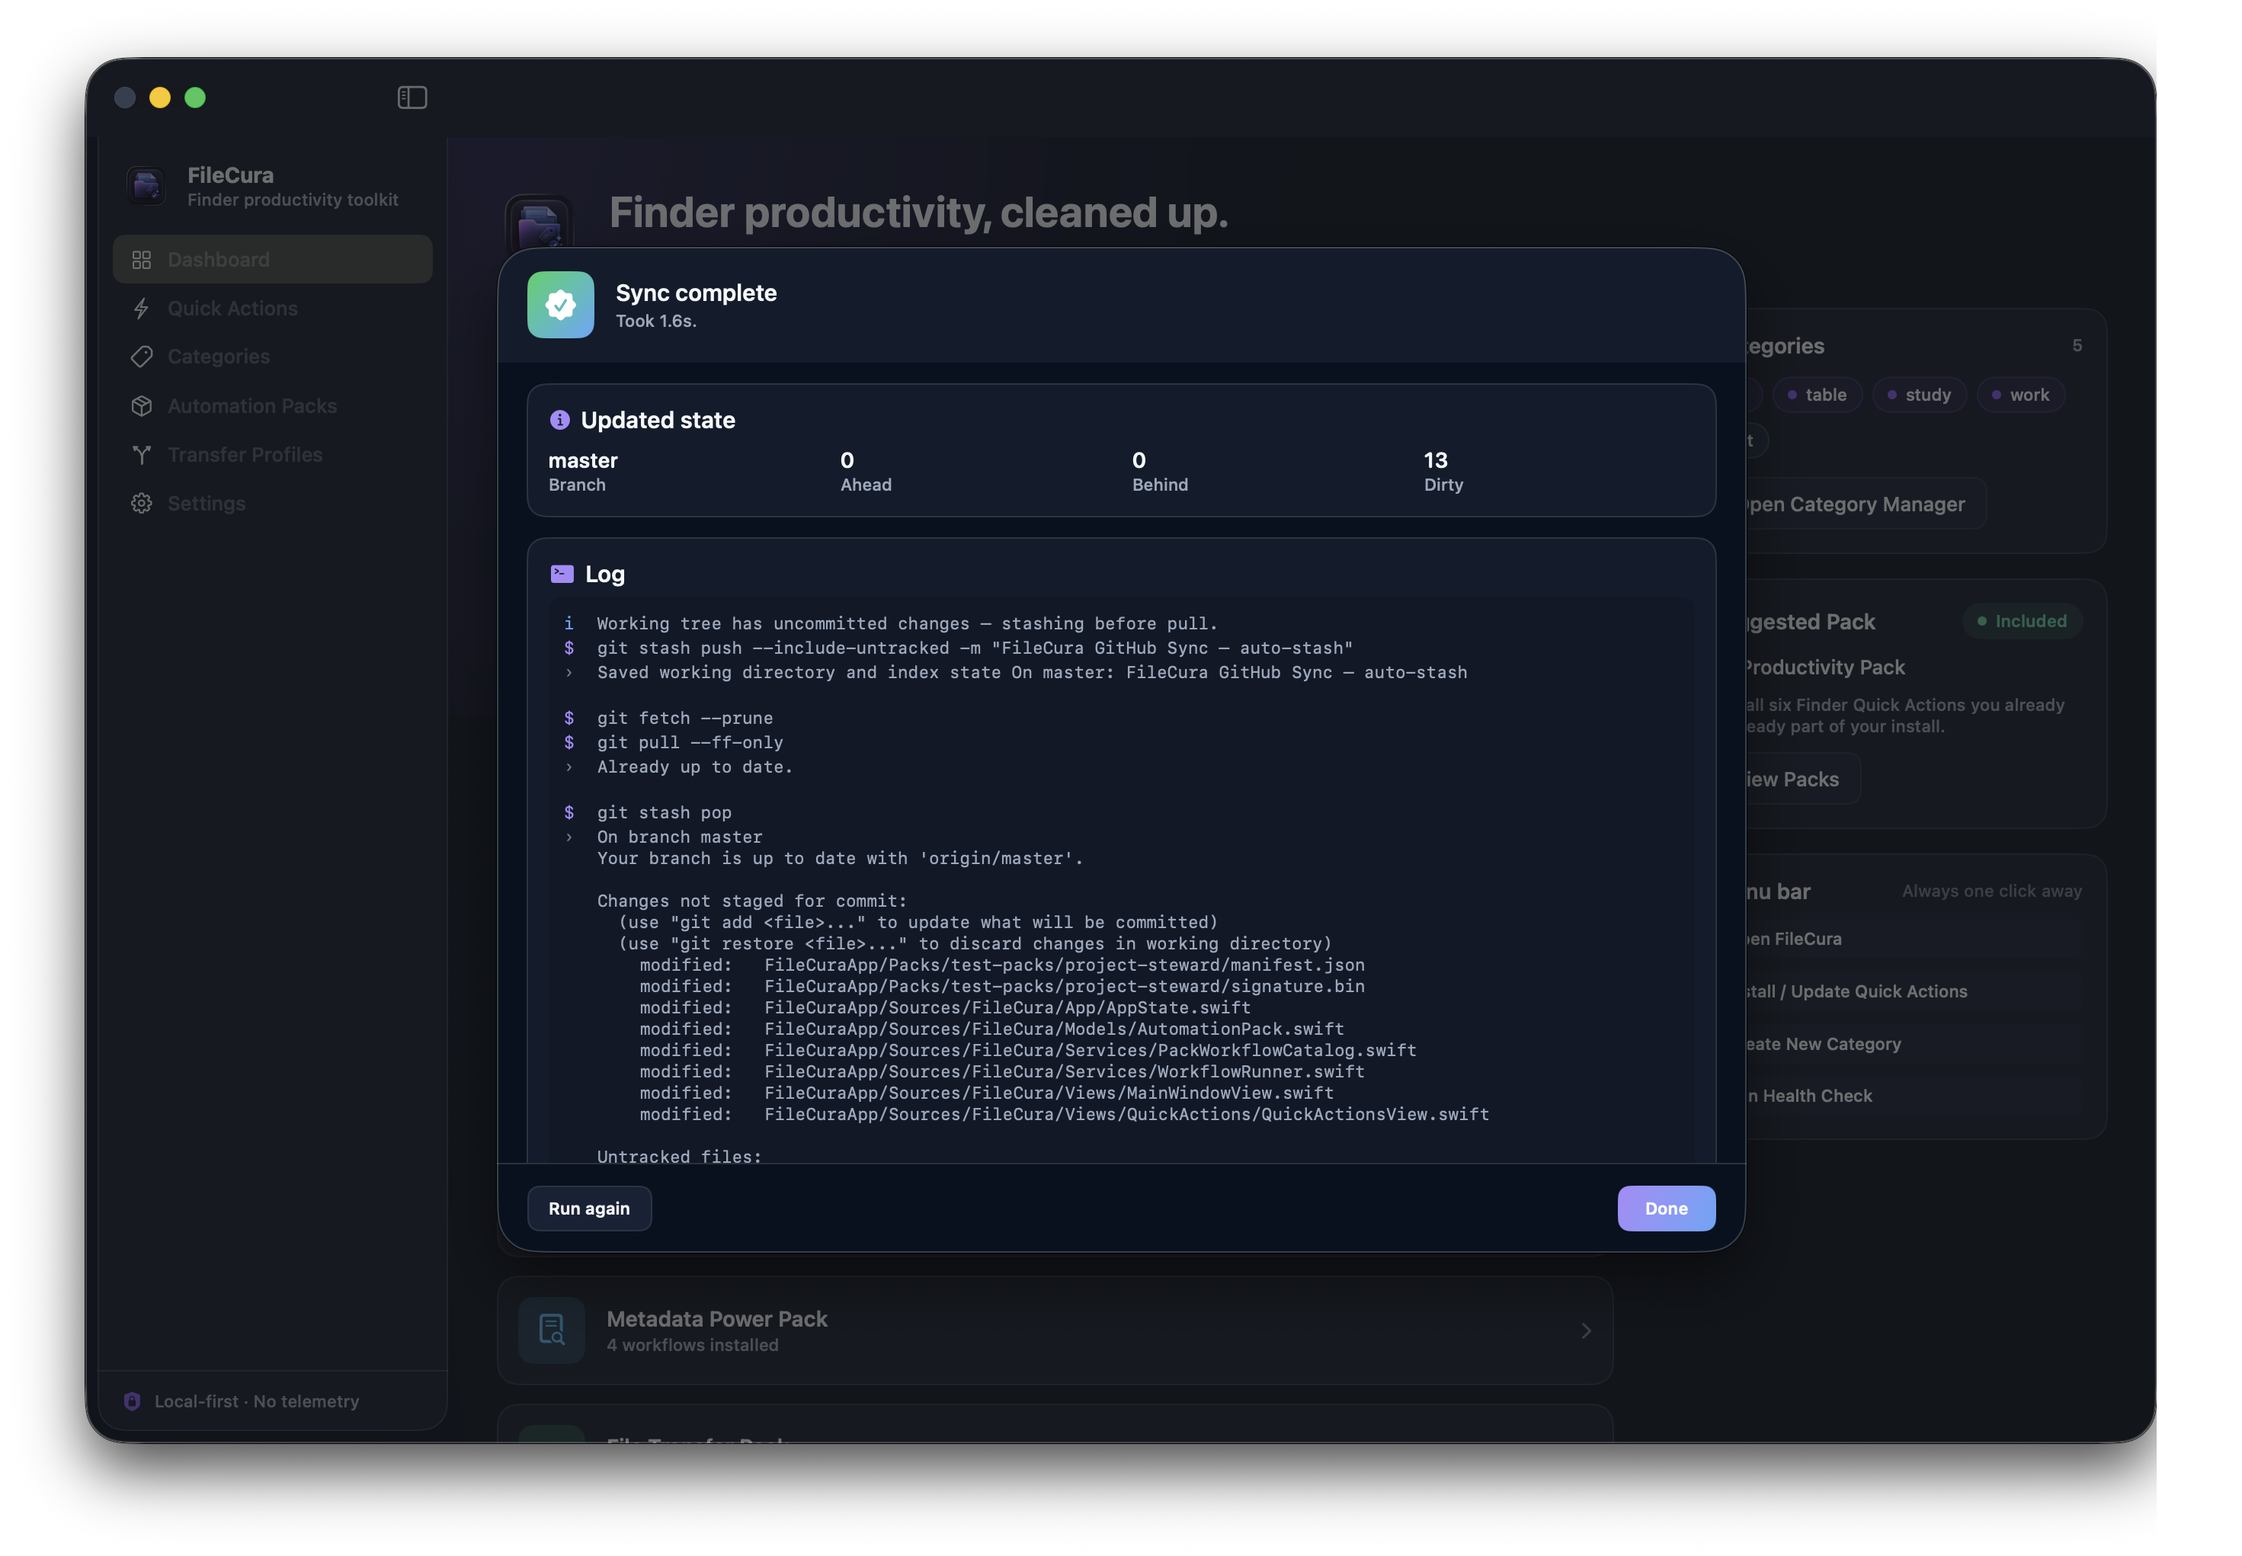Screen dimensions: 2242x1556
Task: Open the Dashboard section
Action: [x=272, y=259]
